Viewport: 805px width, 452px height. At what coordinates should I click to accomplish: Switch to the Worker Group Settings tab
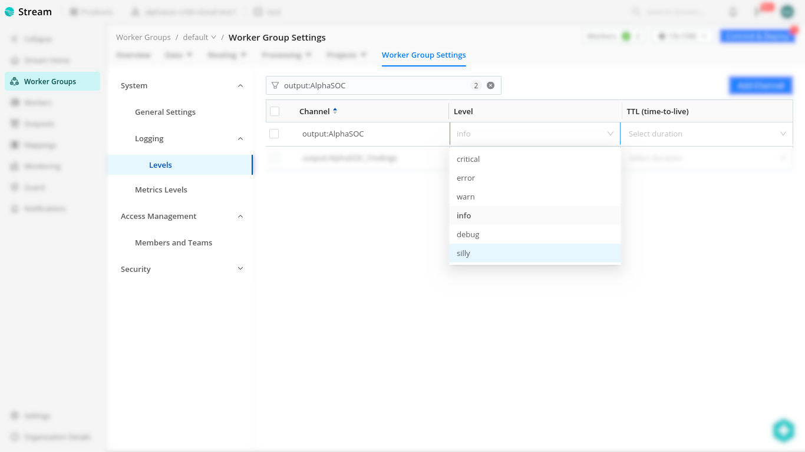tap(424, 55)
